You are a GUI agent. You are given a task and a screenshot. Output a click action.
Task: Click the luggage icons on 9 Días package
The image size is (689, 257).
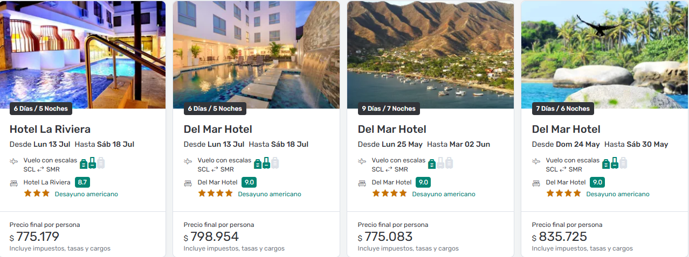pyautogui.click(x=440, y=163)
